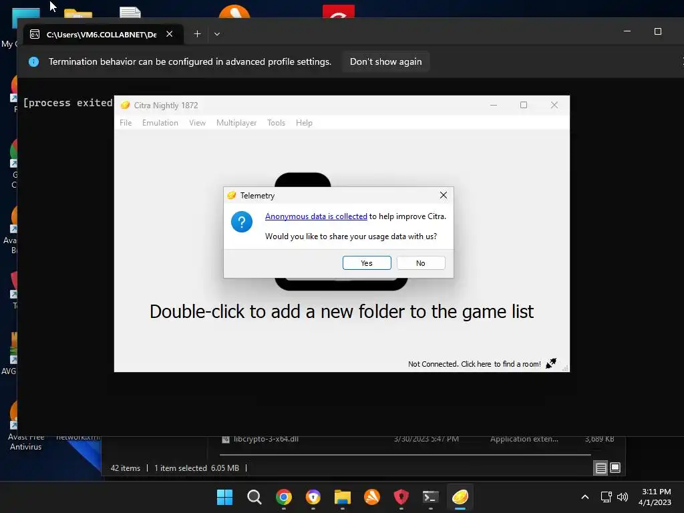Open the clock showing 3:11 PM
This screenshot has width=684, height=513.
tap(655, 497)
